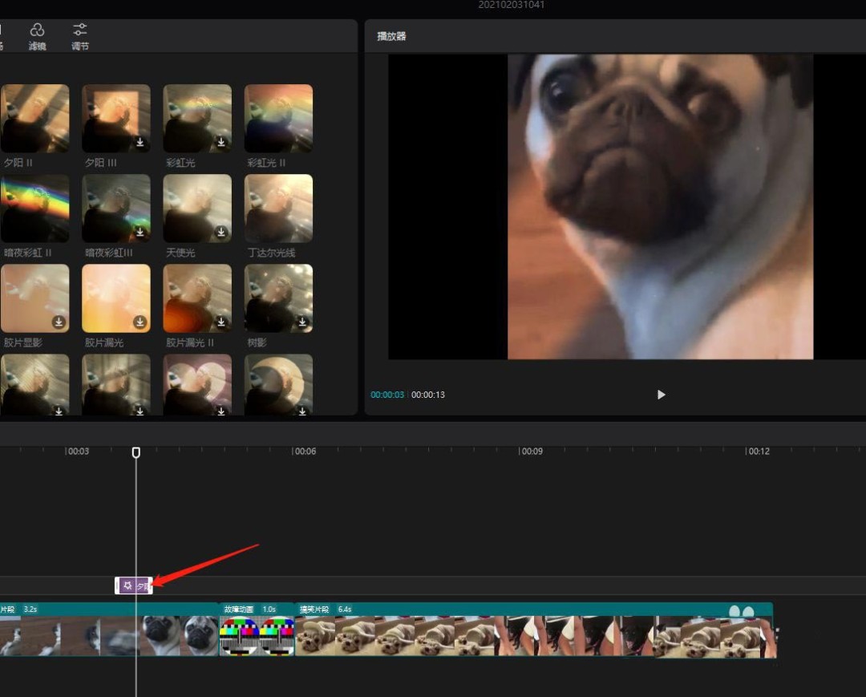Screen dimensions: 866x697
Task: Click the 00:09 mark on timeline ruler
Action: click(531, 452)
